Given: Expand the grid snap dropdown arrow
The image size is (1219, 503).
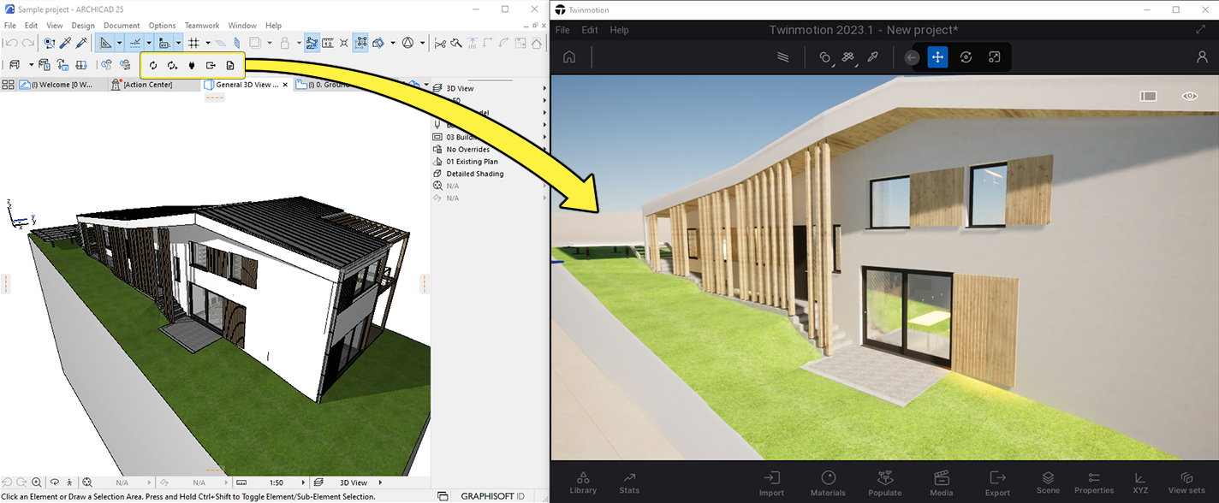Looking at the screenshot, I should pos(208,43).
